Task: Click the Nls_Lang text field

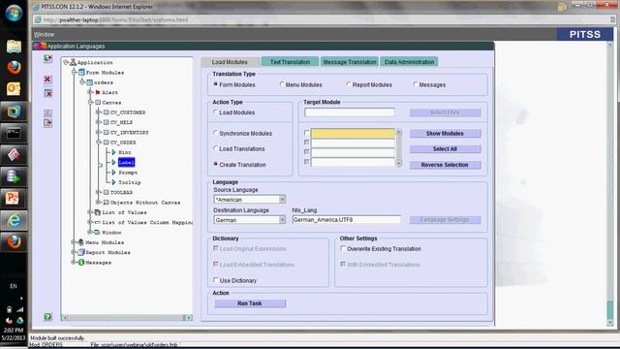Action: (346, 220)
